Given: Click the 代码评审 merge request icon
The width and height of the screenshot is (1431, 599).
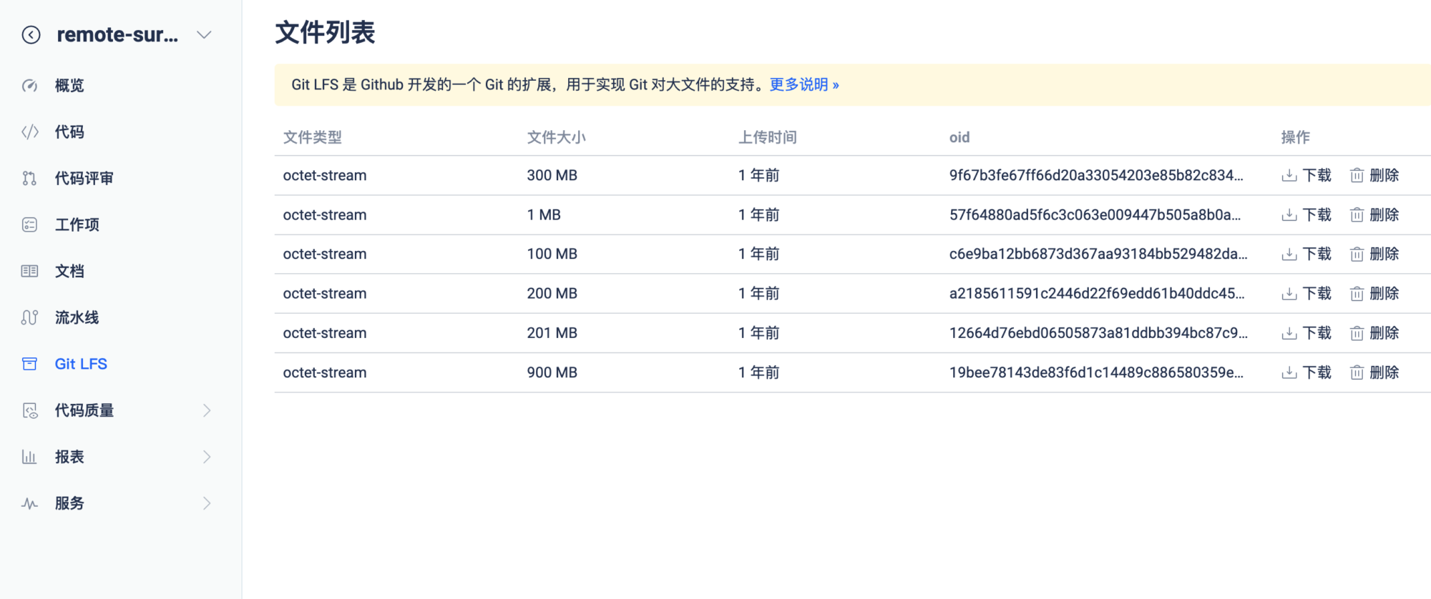Looking at the screenshot, I should pyautogui.click(x=29, y=179).
